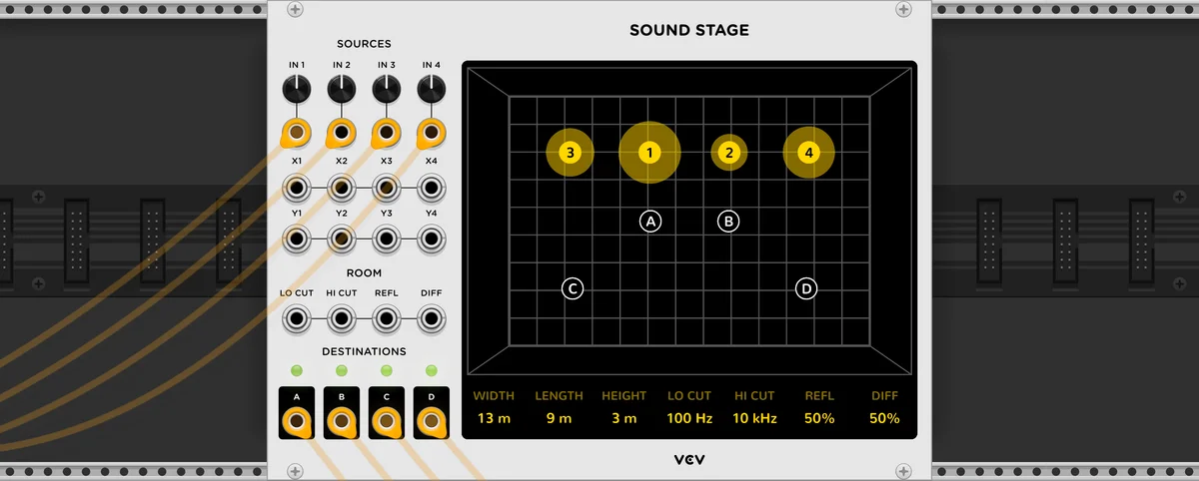Click the Y1 CV input jack

point(297,239)
